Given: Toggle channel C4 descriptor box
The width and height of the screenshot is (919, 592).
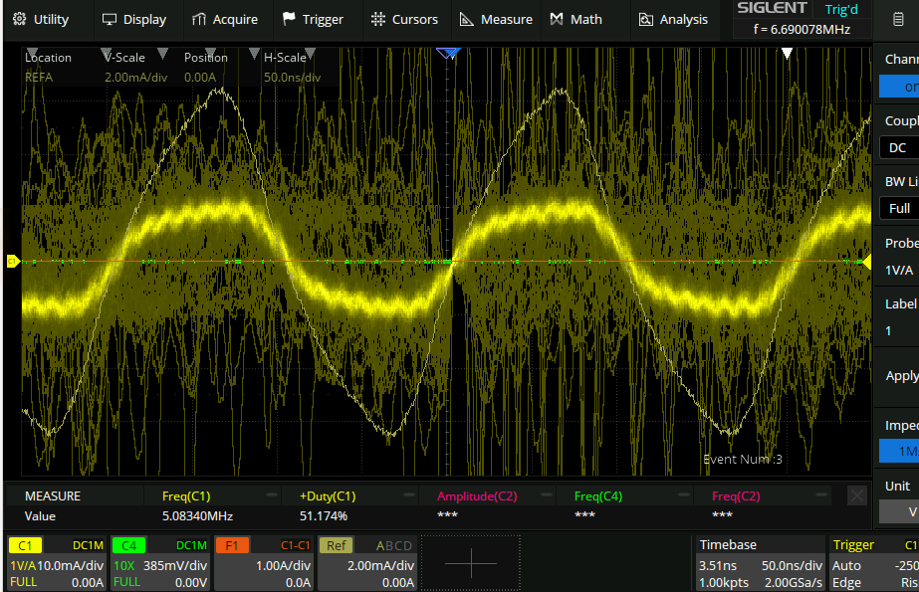Looking at the screenshot, I should 159,562.
